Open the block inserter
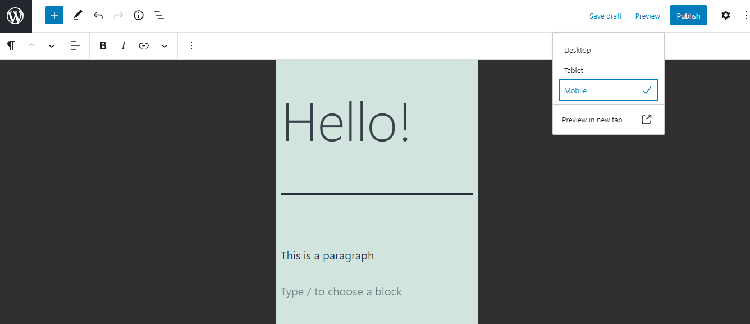This screenshot has width=750, height=324. pos(54,15)
